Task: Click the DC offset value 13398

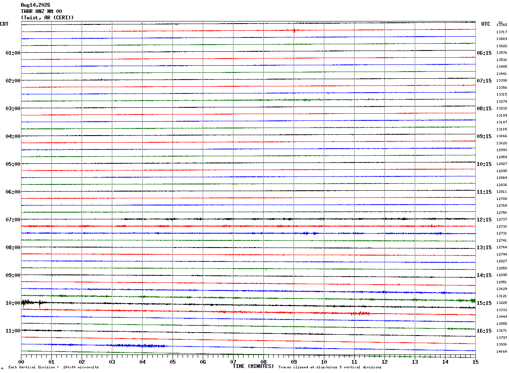Action: coord(501,81)
